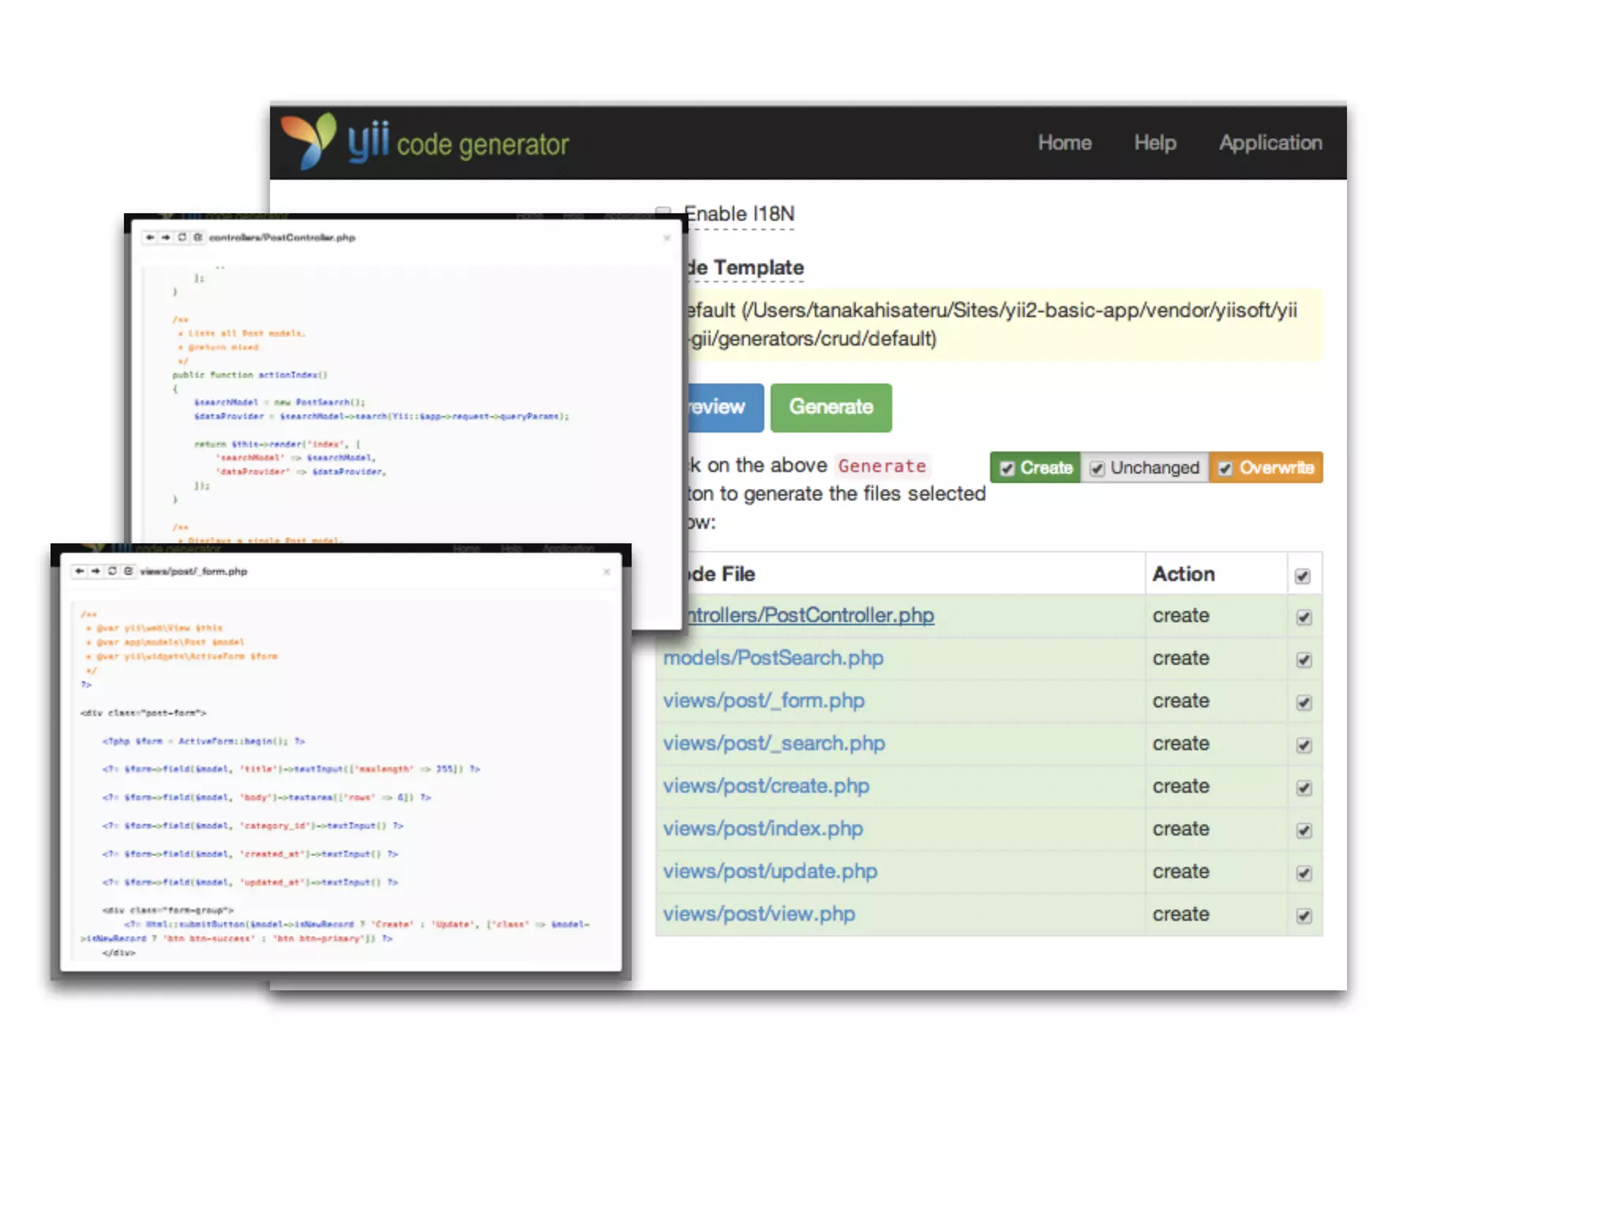Click previous file arrow in PostController.php preview

[x=150, y=238]
